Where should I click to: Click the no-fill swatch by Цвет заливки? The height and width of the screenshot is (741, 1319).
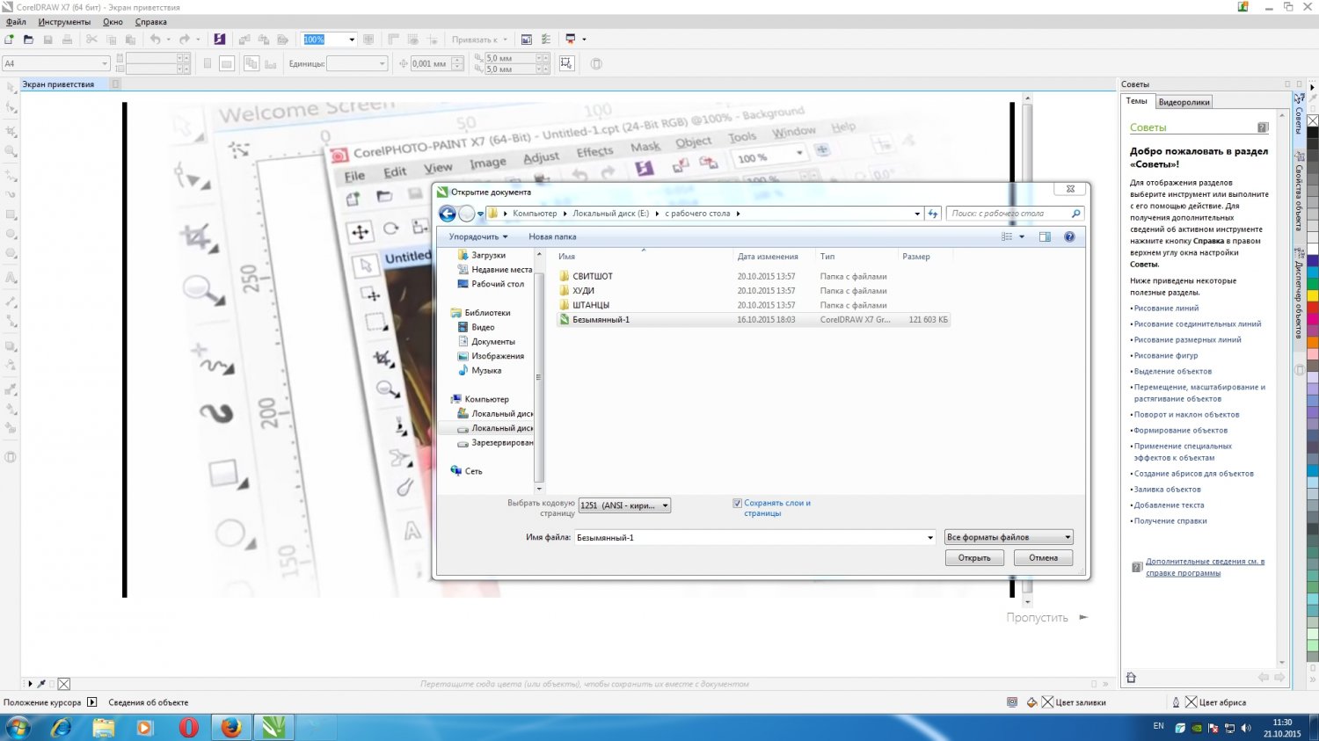click(1047, 702)
